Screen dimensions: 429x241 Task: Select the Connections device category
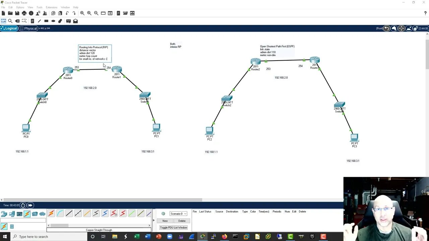27,214
